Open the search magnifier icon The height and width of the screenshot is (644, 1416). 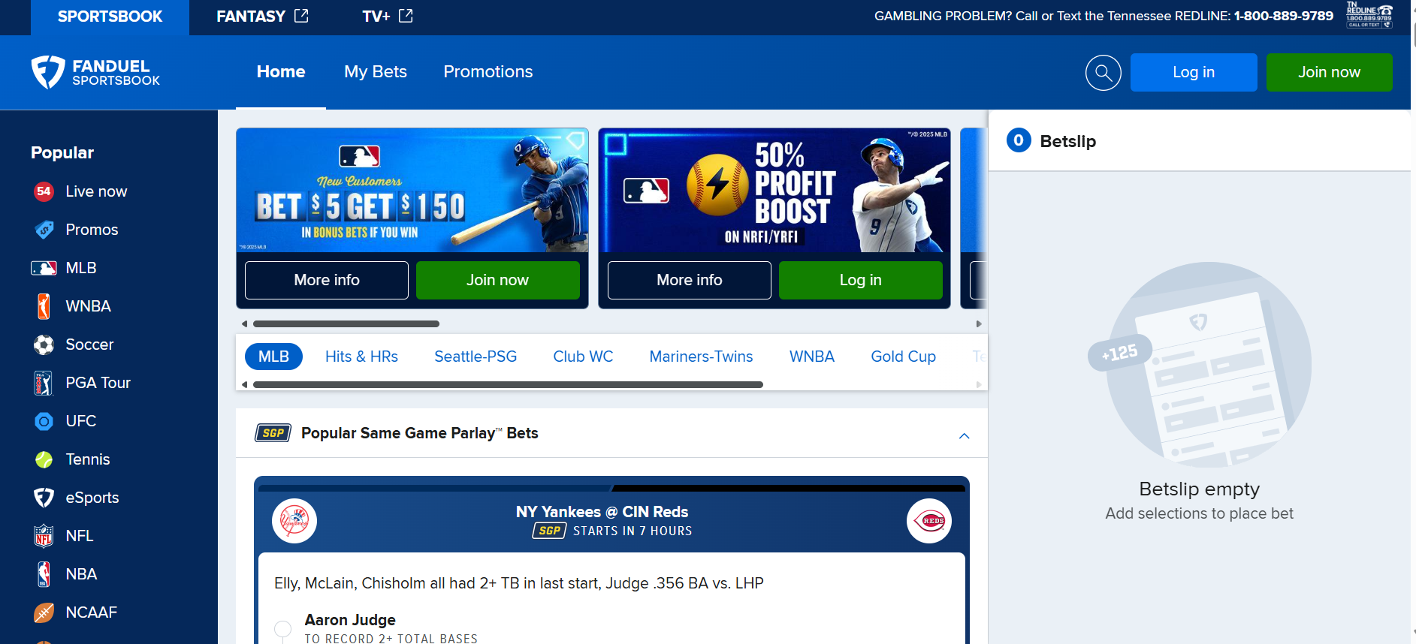tap(1103, 73)
